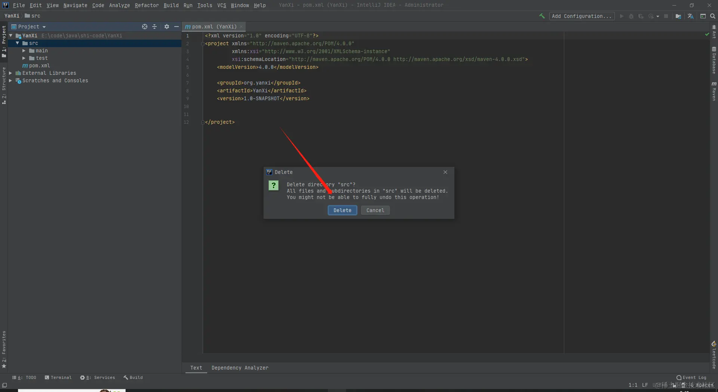This screenshot has height=392, width=718.
Task: Open the File menu
Action: [19, 5]
